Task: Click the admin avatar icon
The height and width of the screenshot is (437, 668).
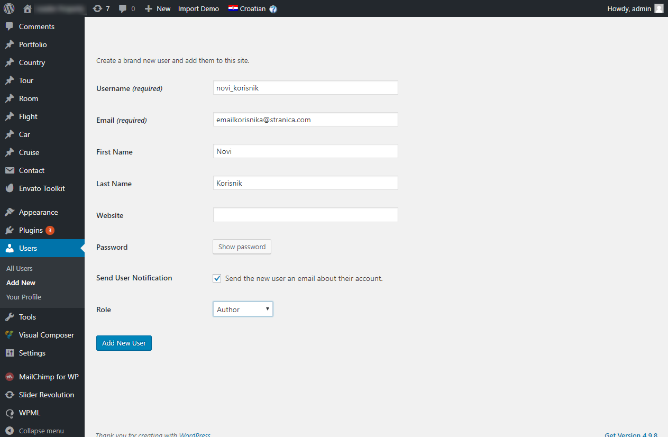Action: point(658,8)
